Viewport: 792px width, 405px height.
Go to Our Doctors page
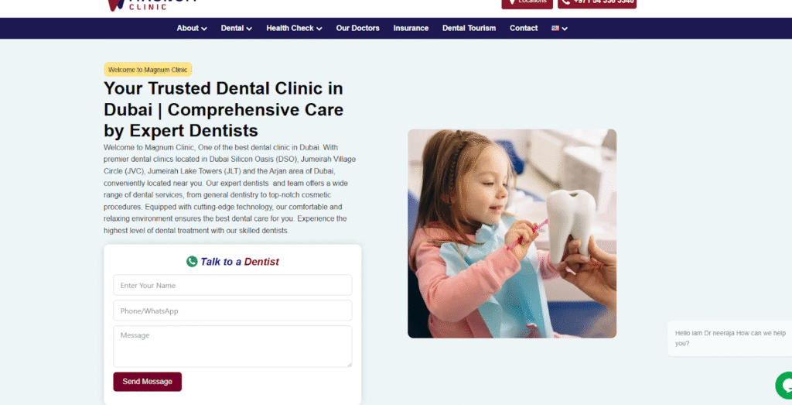tap(357, 29)
